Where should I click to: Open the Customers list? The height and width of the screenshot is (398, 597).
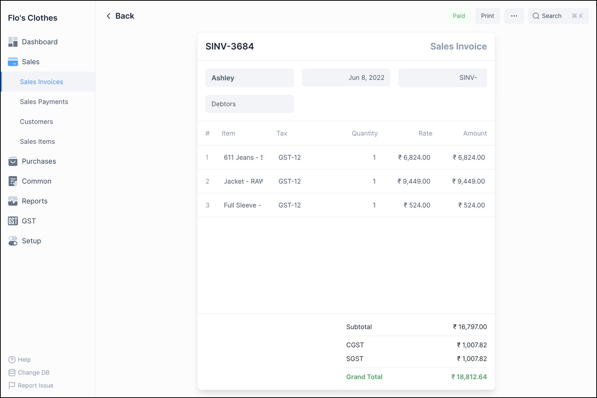pyautogui.click(x=36, y=122)
